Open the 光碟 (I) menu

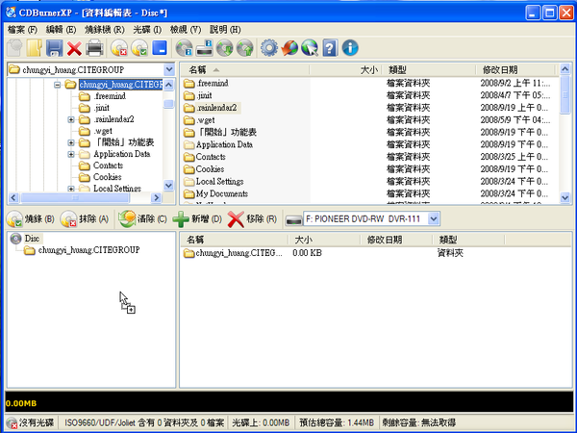[x=147, y=30]
